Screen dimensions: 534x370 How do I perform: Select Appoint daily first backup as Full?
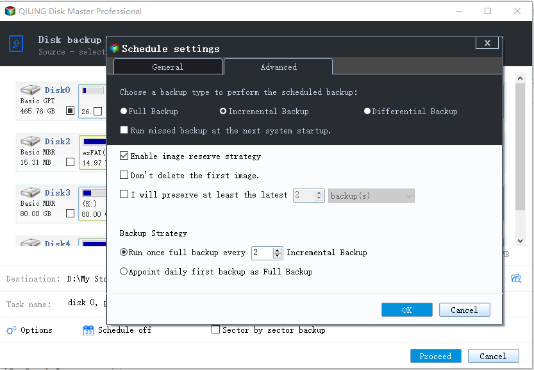click(x=124, y=271)
